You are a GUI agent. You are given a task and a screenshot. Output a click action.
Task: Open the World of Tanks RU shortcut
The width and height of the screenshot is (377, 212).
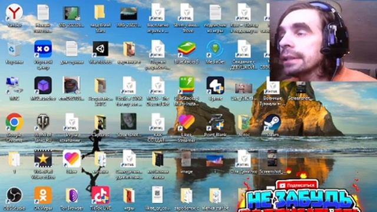43,122
